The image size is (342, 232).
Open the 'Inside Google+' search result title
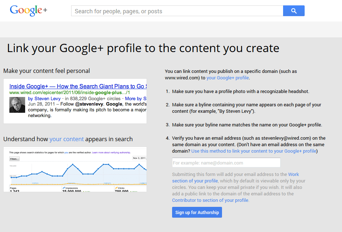(78, 86)
